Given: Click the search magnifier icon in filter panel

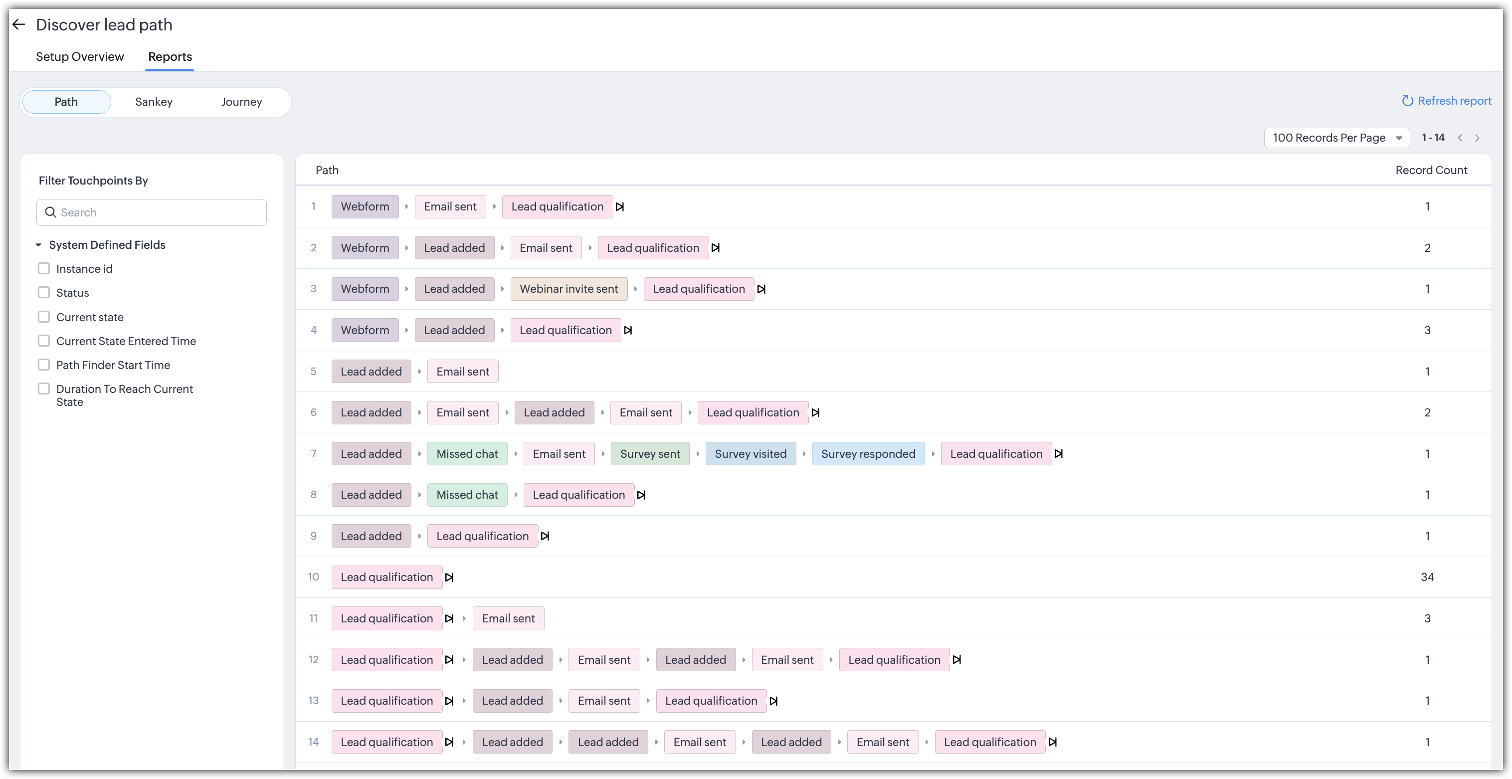Looking at the screenshot, I should coord(51,212).
